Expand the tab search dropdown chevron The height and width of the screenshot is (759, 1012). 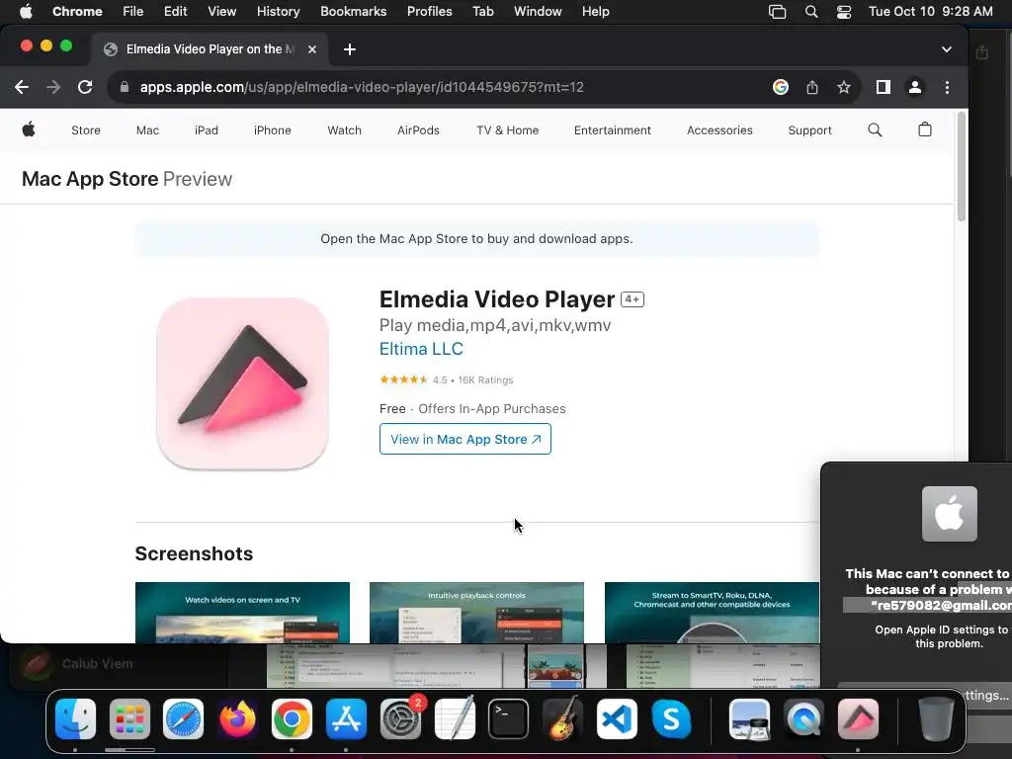tap(946, 49)
